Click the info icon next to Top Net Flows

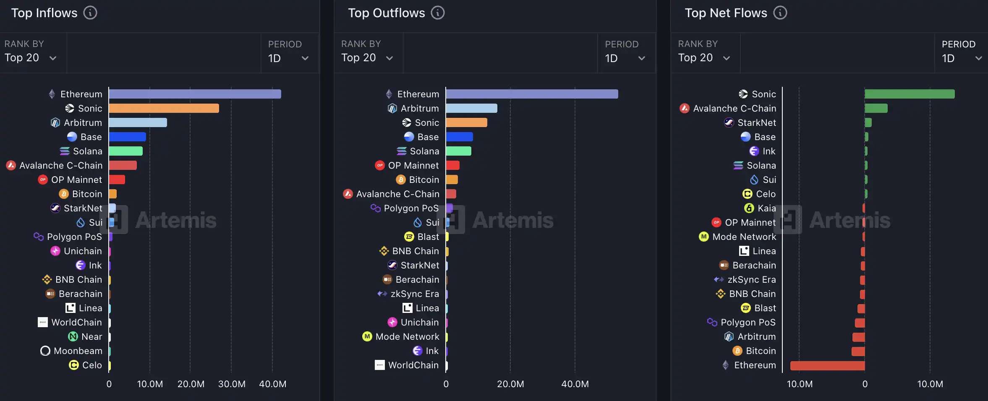tap(780, 13)
